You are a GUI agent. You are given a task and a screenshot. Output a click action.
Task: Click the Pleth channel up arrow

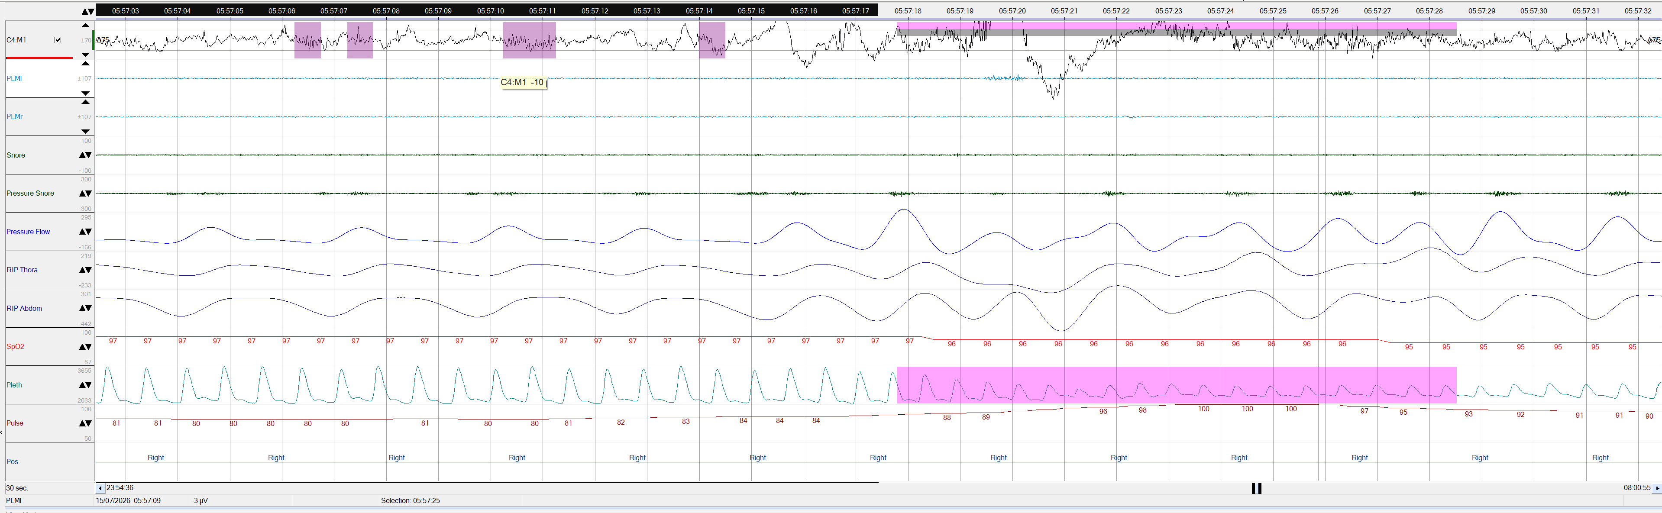[x=82, y=385]
